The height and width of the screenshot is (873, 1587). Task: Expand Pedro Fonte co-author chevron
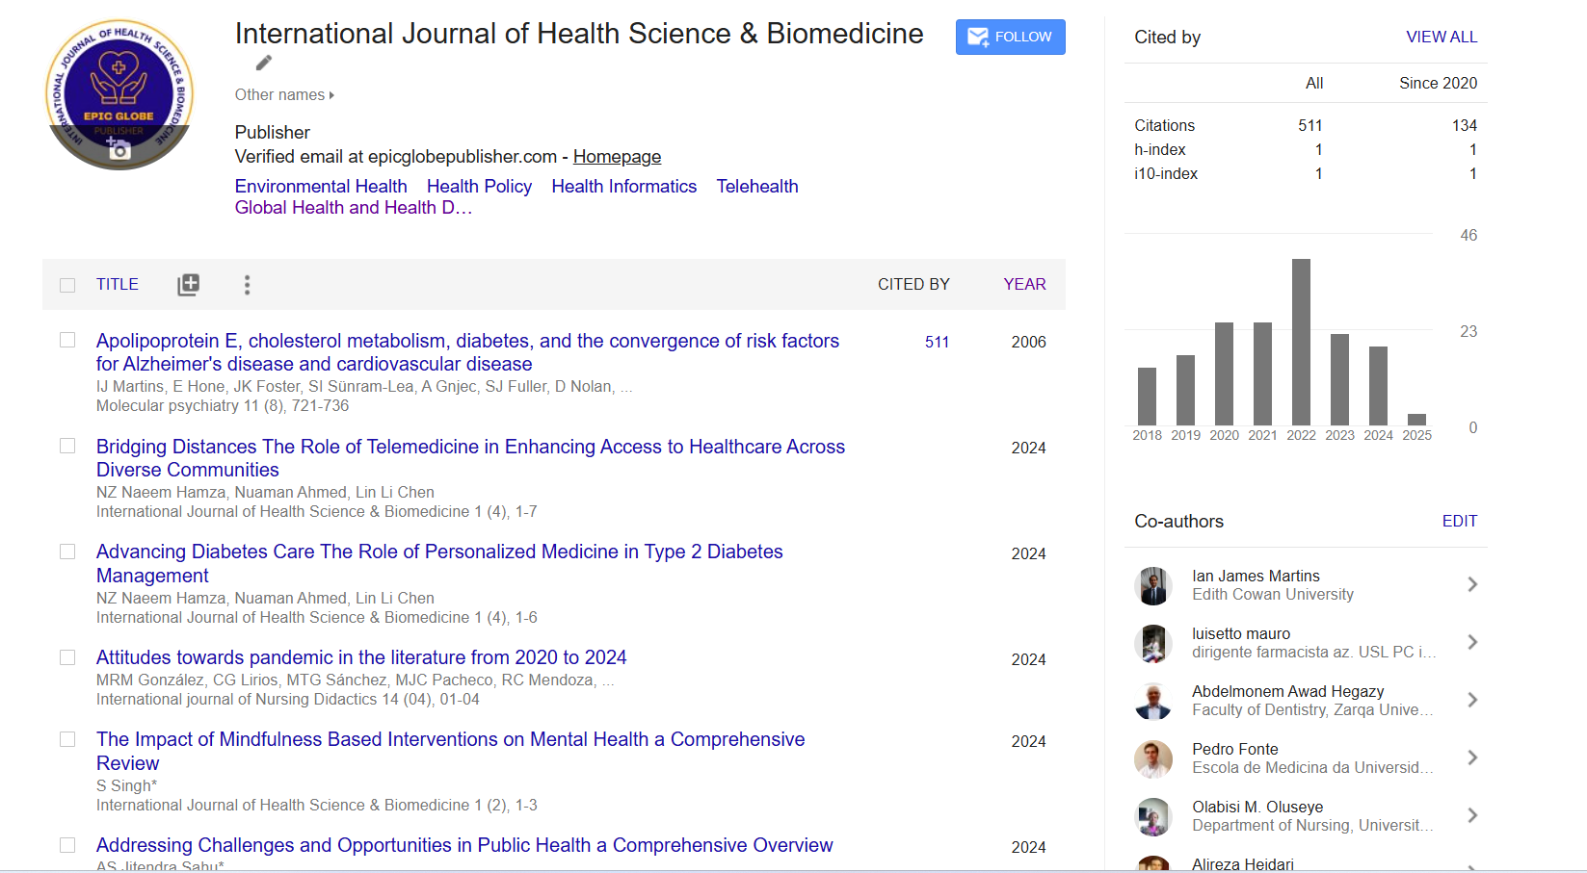point(1471,757)
